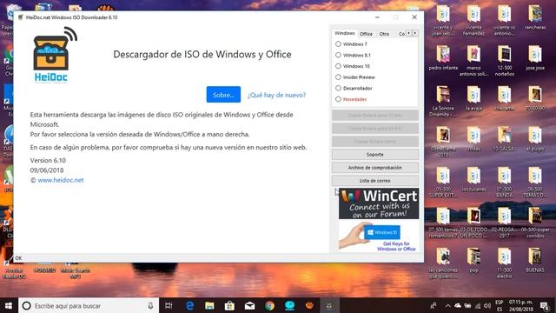Select the la aveja desktop folder
The height and width of the screenshot is (313, 556).
[473, 98]
